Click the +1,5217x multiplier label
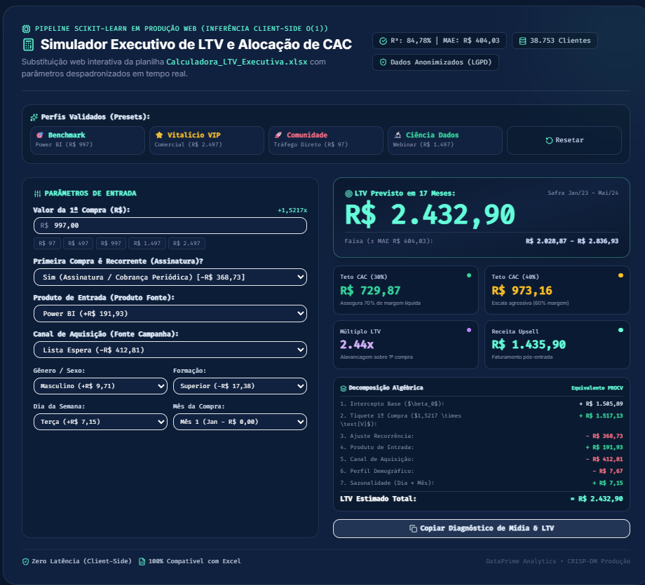 click(292, 210)
